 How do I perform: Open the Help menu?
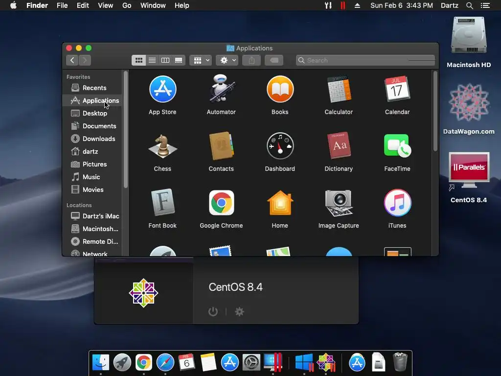182,5
